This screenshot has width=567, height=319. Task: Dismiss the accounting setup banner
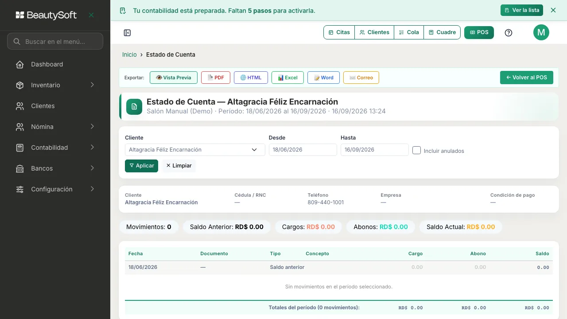[553, 10]
